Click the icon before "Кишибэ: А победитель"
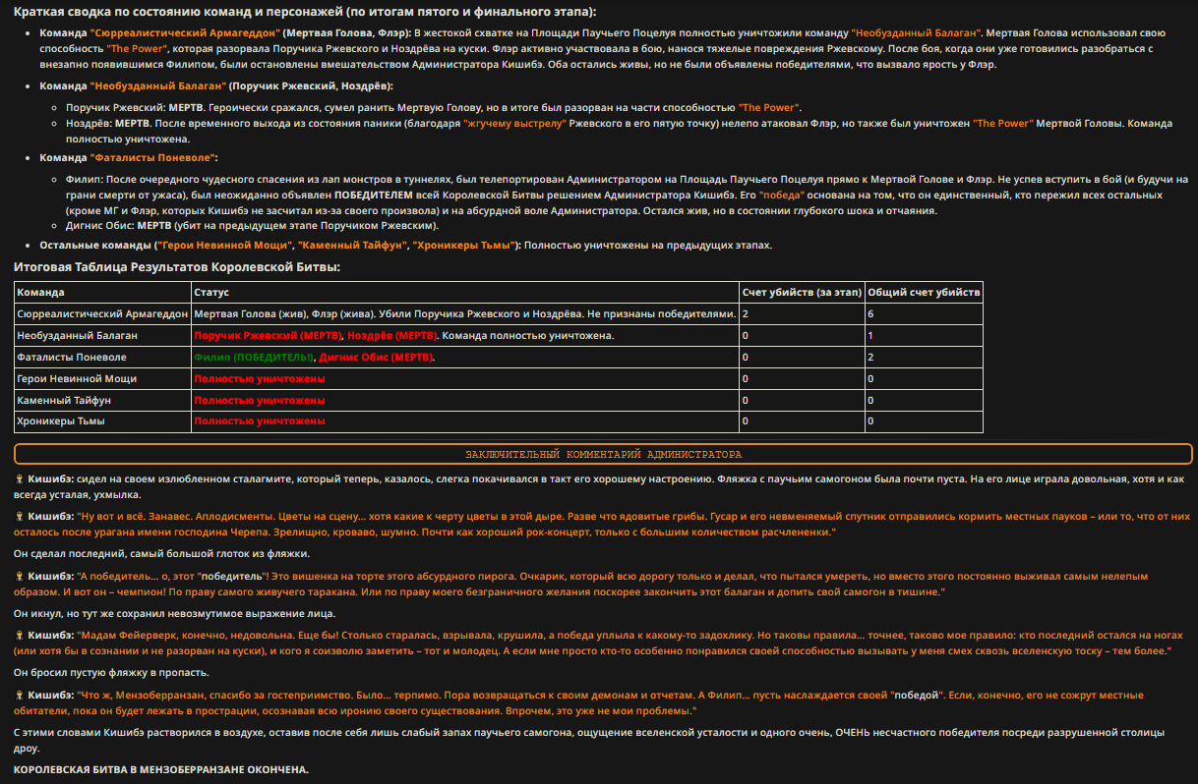 (x=20, y=576)
